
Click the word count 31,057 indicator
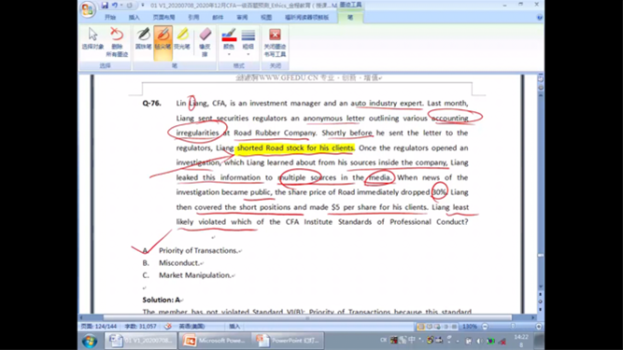pyautogui.click(x=140, y=326)
